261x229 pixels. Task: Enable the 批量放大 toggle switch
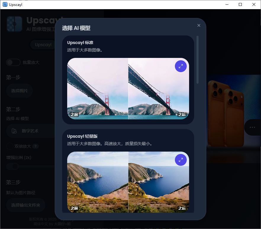click(x=13, y=62)
